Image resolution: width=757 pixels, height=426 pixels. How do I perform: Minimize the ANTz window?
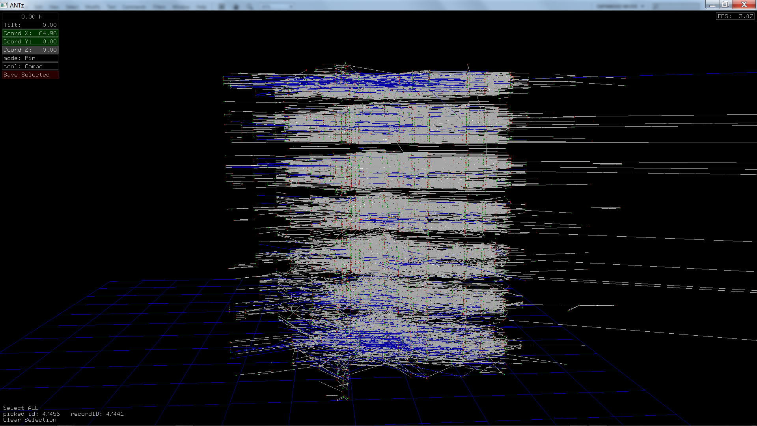[x=712, y=5]
